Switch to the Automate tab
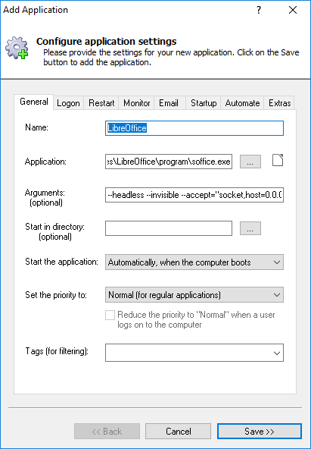The image size is (311, 449). [x=242, y=103]
